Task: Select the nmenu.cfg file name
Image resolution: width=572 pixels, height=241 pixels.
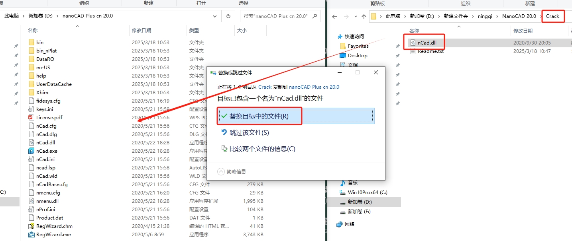Action: point(48,192)
